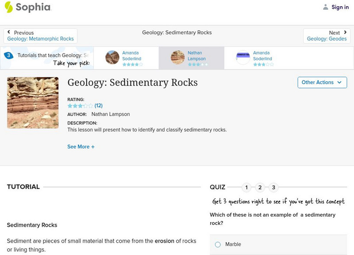The height and width of the screenshot is (255, 354).
Task: Go to quiz question 3
Action: (x=273, y=187)
